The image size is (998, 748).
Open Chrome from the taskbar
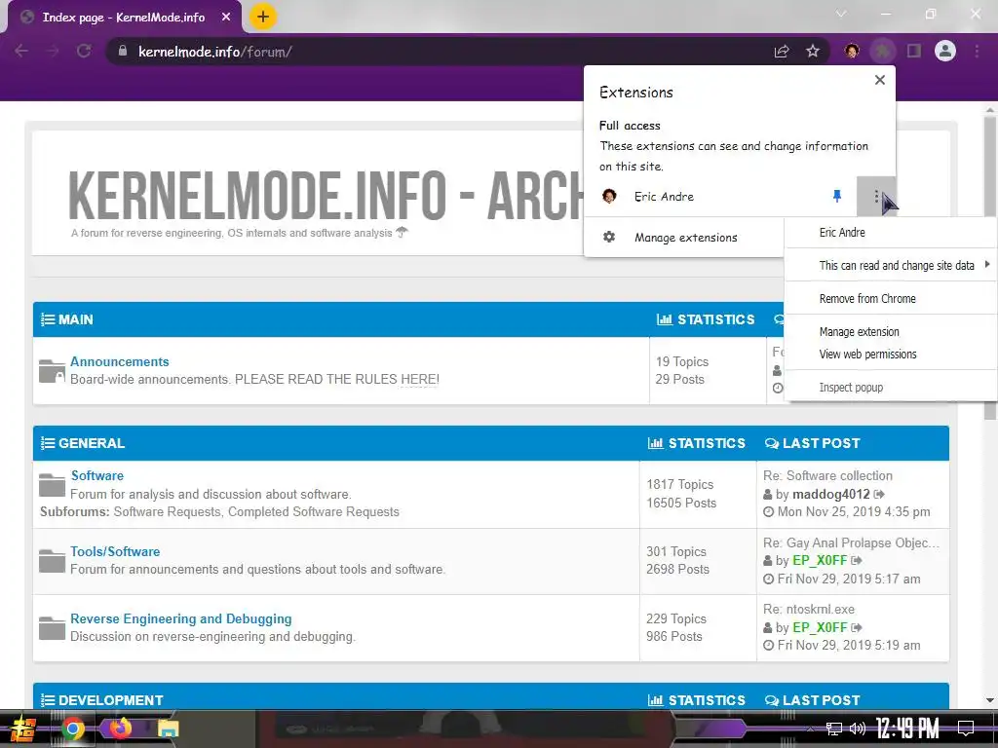[x=72, y=729]
